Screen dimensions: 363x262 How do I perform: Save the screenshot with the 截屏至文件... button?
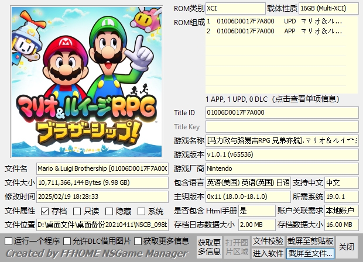tap(310, 253)
